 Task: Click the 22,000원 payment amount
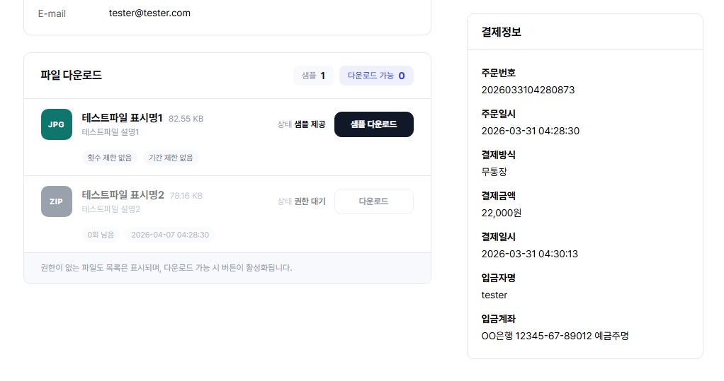coord(501,213)
